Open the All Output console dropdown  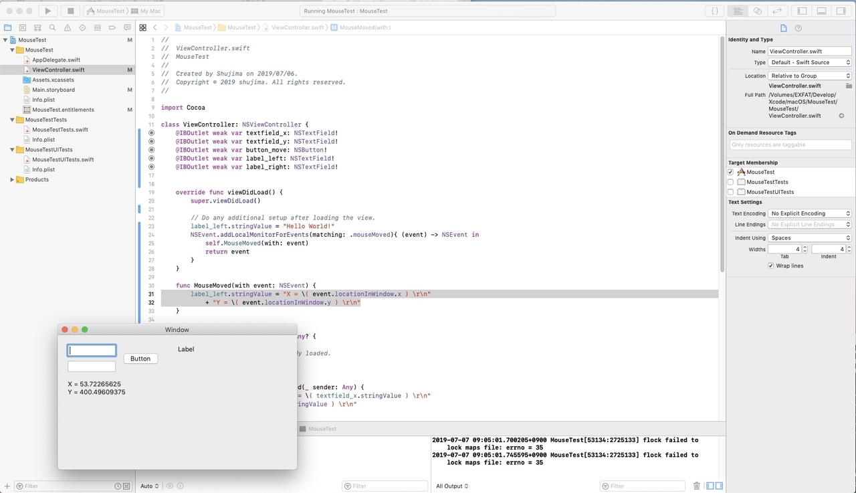pos(451,486)
